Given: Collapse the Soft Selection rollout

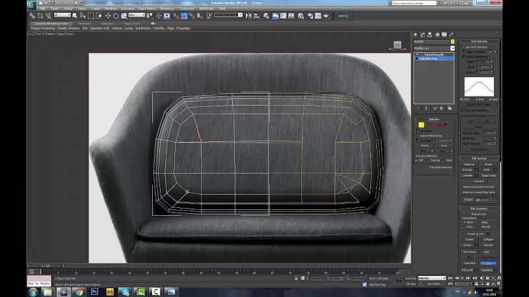Looking at the screenshot, I should point(479,41).
